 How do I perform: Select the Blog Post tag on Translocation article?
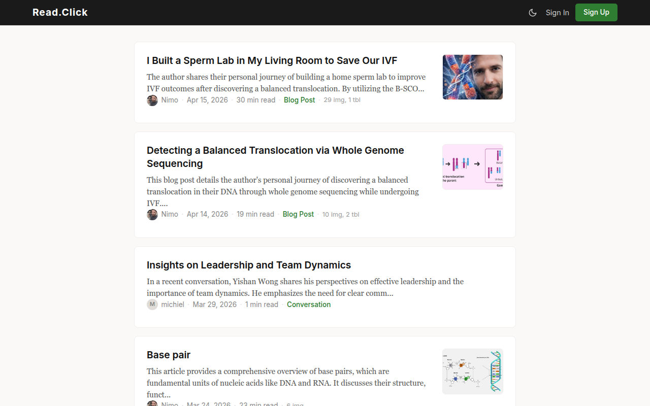tap(298, 214)
